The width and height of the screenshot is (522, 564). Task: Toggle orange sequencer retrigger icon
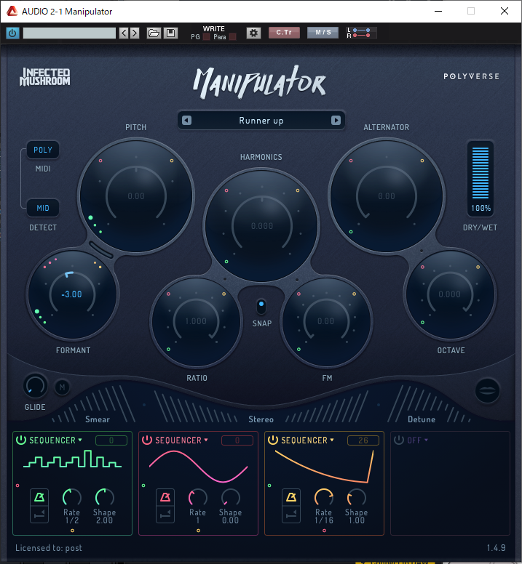tap(291, 515)
